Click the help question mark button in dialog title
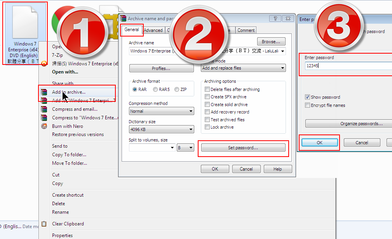Image resolution: width=392 pixels, height=239 pixels. coord(275,19)
